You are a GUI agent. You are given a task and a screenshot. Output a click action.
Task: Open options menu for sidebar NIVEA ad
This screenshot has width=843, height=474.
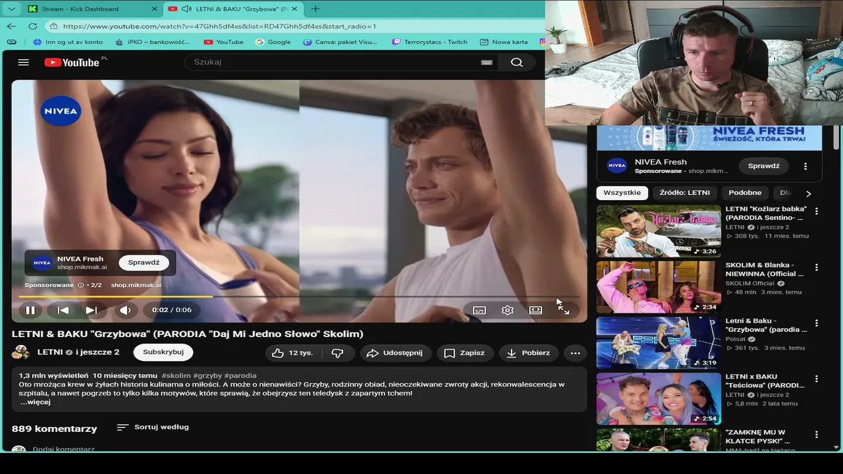tap(805, 167)
